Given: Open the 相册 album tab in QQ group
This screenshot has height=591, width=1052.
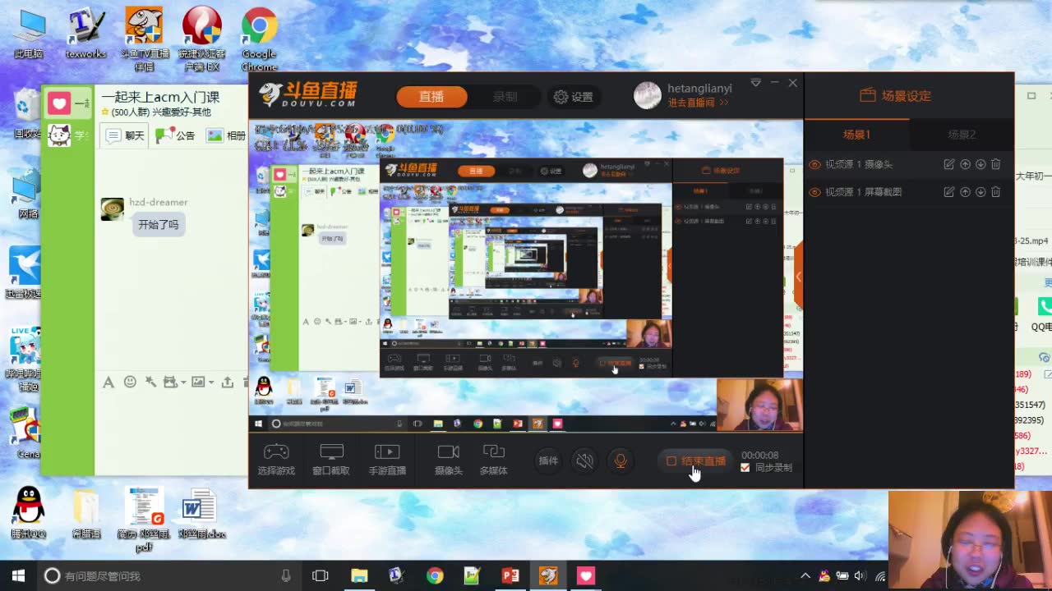Looking at the screenshot, I should [226, 135].
